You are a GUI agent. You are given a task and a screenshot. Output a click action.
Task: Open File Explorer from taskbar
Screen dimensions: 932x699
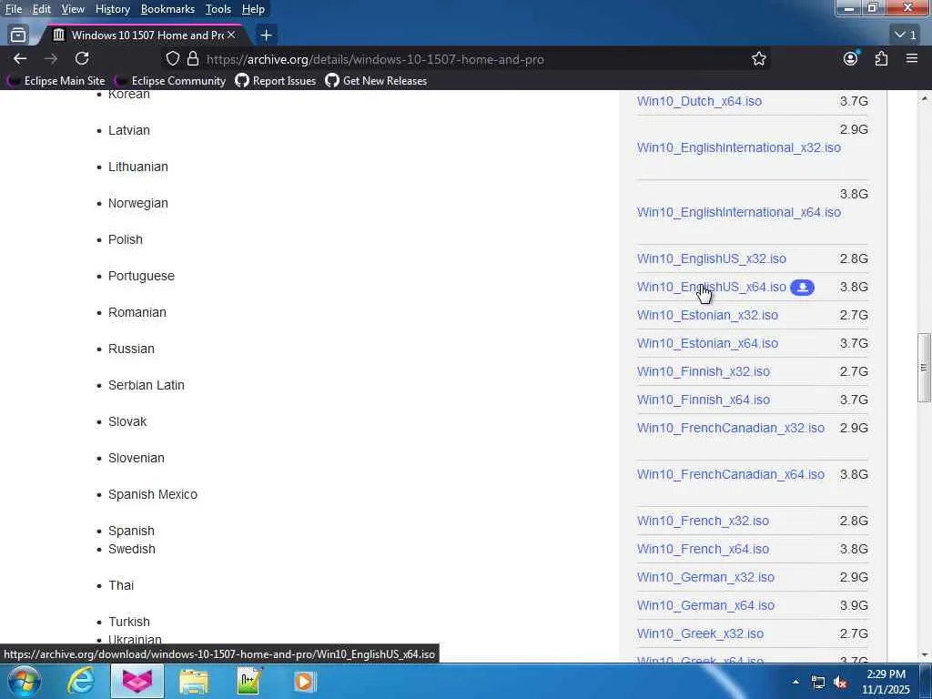point(194,682)
